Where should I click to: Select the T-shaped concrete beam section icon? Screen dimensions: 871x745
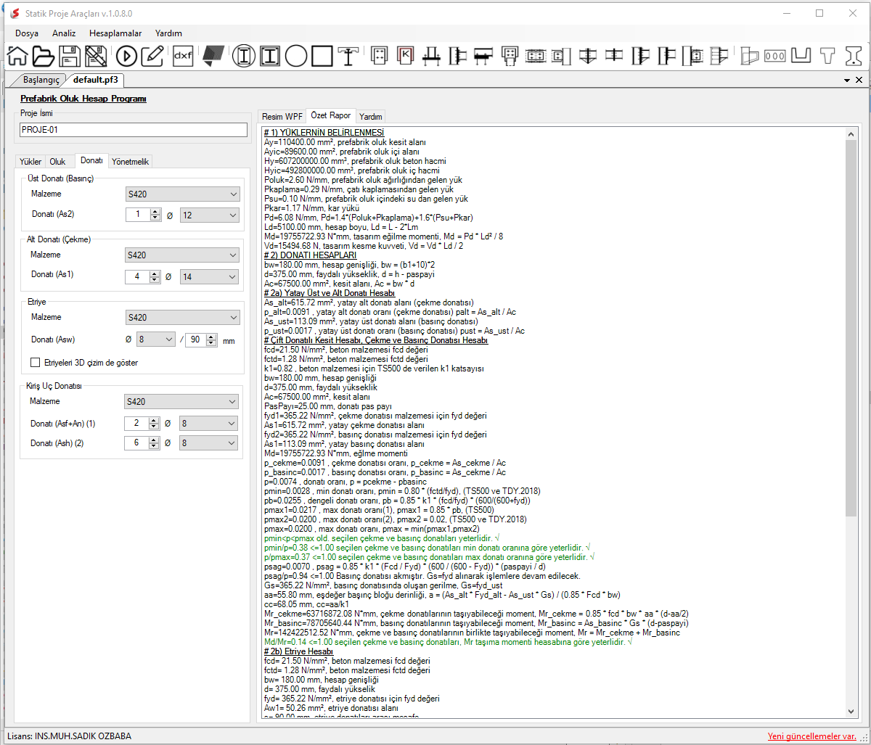[827, 55]
